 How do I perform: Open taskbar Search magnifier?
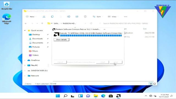(65, 96)
